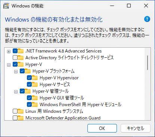Click the .NET Framework 4.8 folder icon

click(x=21, y=51)
